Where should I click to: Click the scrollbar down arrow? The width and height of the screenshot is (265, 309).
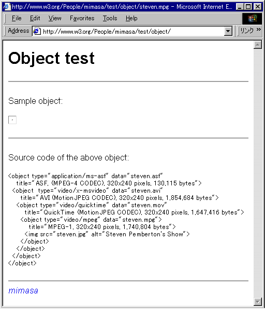point(258,301)
